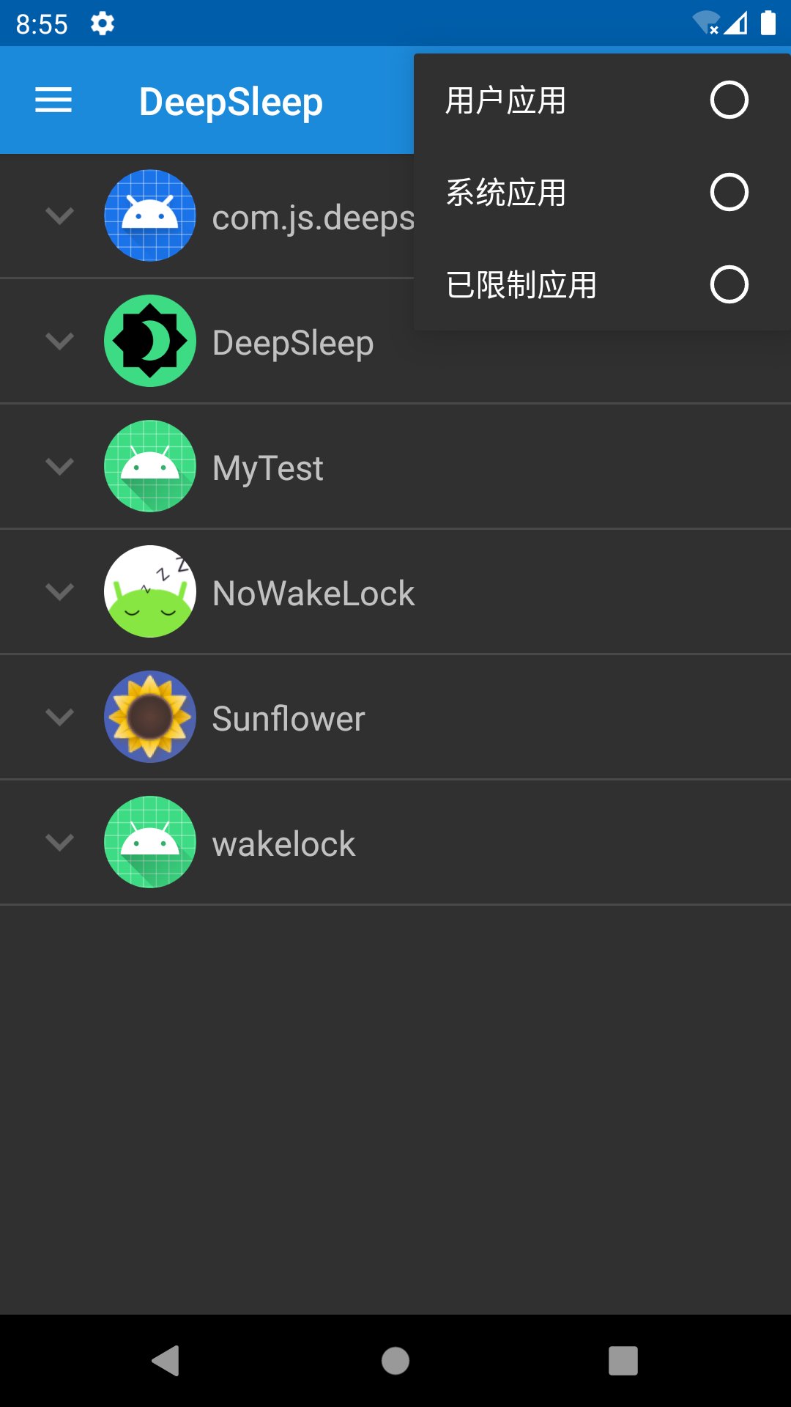Expand the DeepSleep app entry chevron

click(x=59, y=341)
